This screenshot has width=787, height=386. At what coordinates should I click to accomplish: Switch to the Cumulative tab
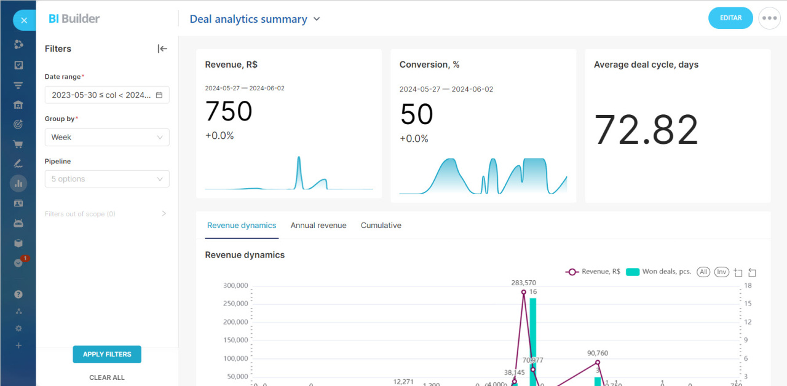[x=381, y=226]
